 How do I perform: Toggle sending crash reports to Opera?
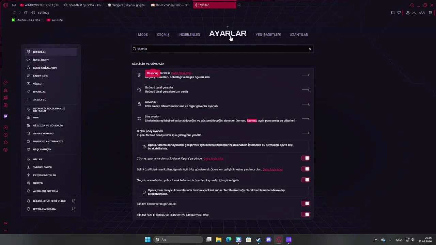(305, 158)
